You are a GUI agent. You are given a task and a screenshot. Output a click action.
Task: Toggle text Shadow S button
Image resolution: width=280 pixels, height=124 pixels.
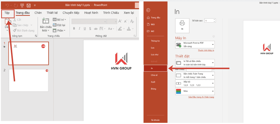pos(90,28)
